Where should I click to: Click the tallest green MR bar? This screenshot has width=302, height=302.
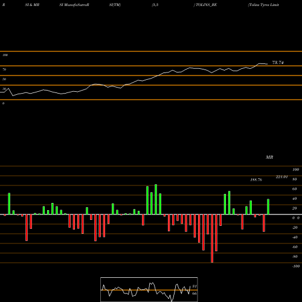point(156,199)
